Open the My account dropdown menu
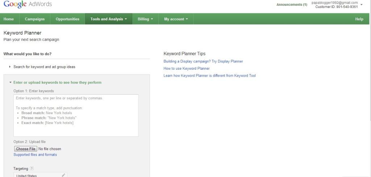This screenshot has height=177, width=371. 176,19
